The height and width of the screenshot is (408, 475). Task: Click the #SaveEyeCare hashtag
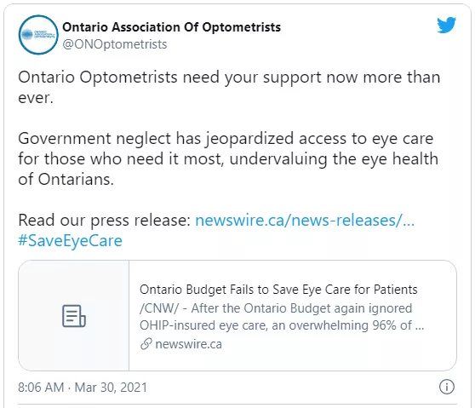70,241
